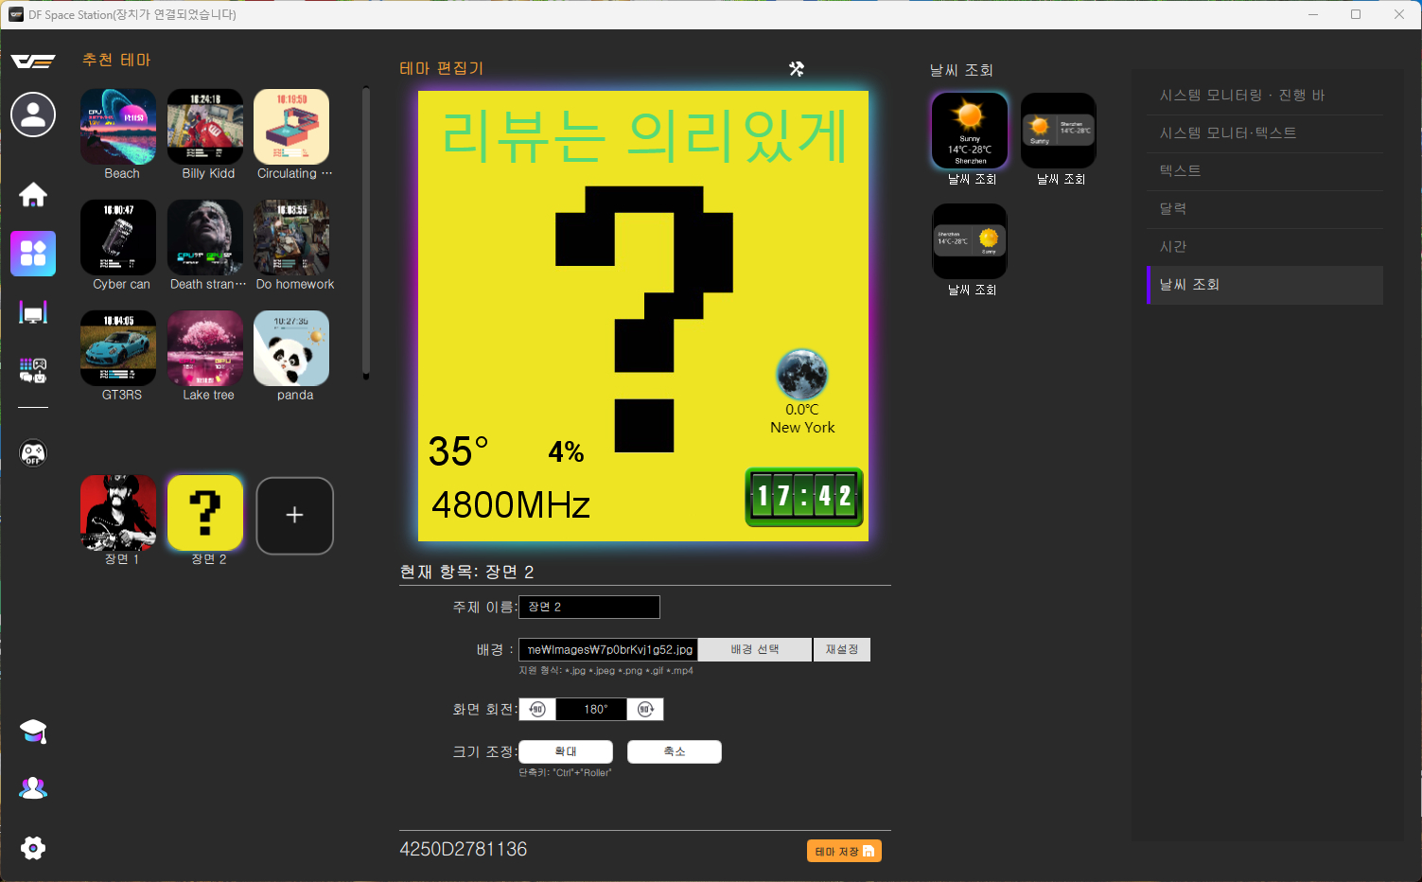Open the 장면 1 scene thumbnail
1422x882 pixels.
(118, 513)
